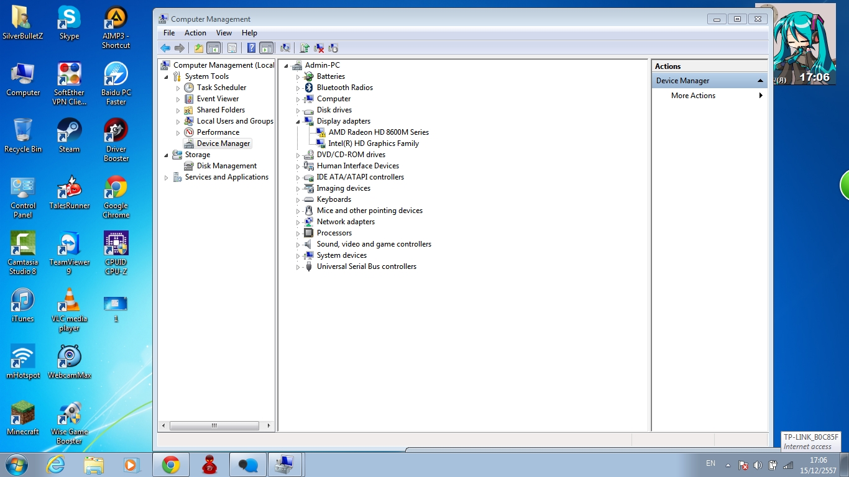Show hidden icons in the system tray
849x477 pixels.
click(729, 465)
